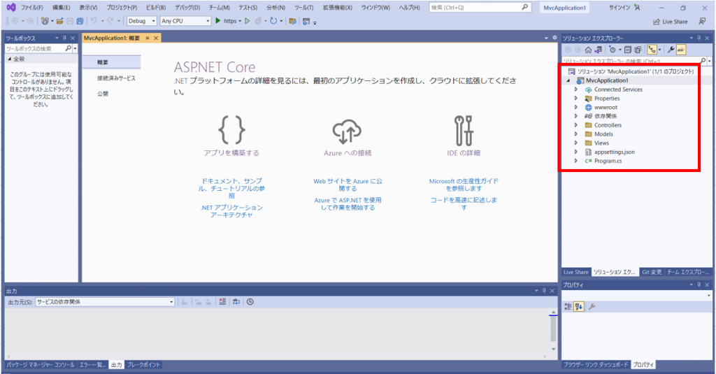Click the Azure cloud connection icon
Viewport: 716px width, 374px height.
(x=347, y=131)
